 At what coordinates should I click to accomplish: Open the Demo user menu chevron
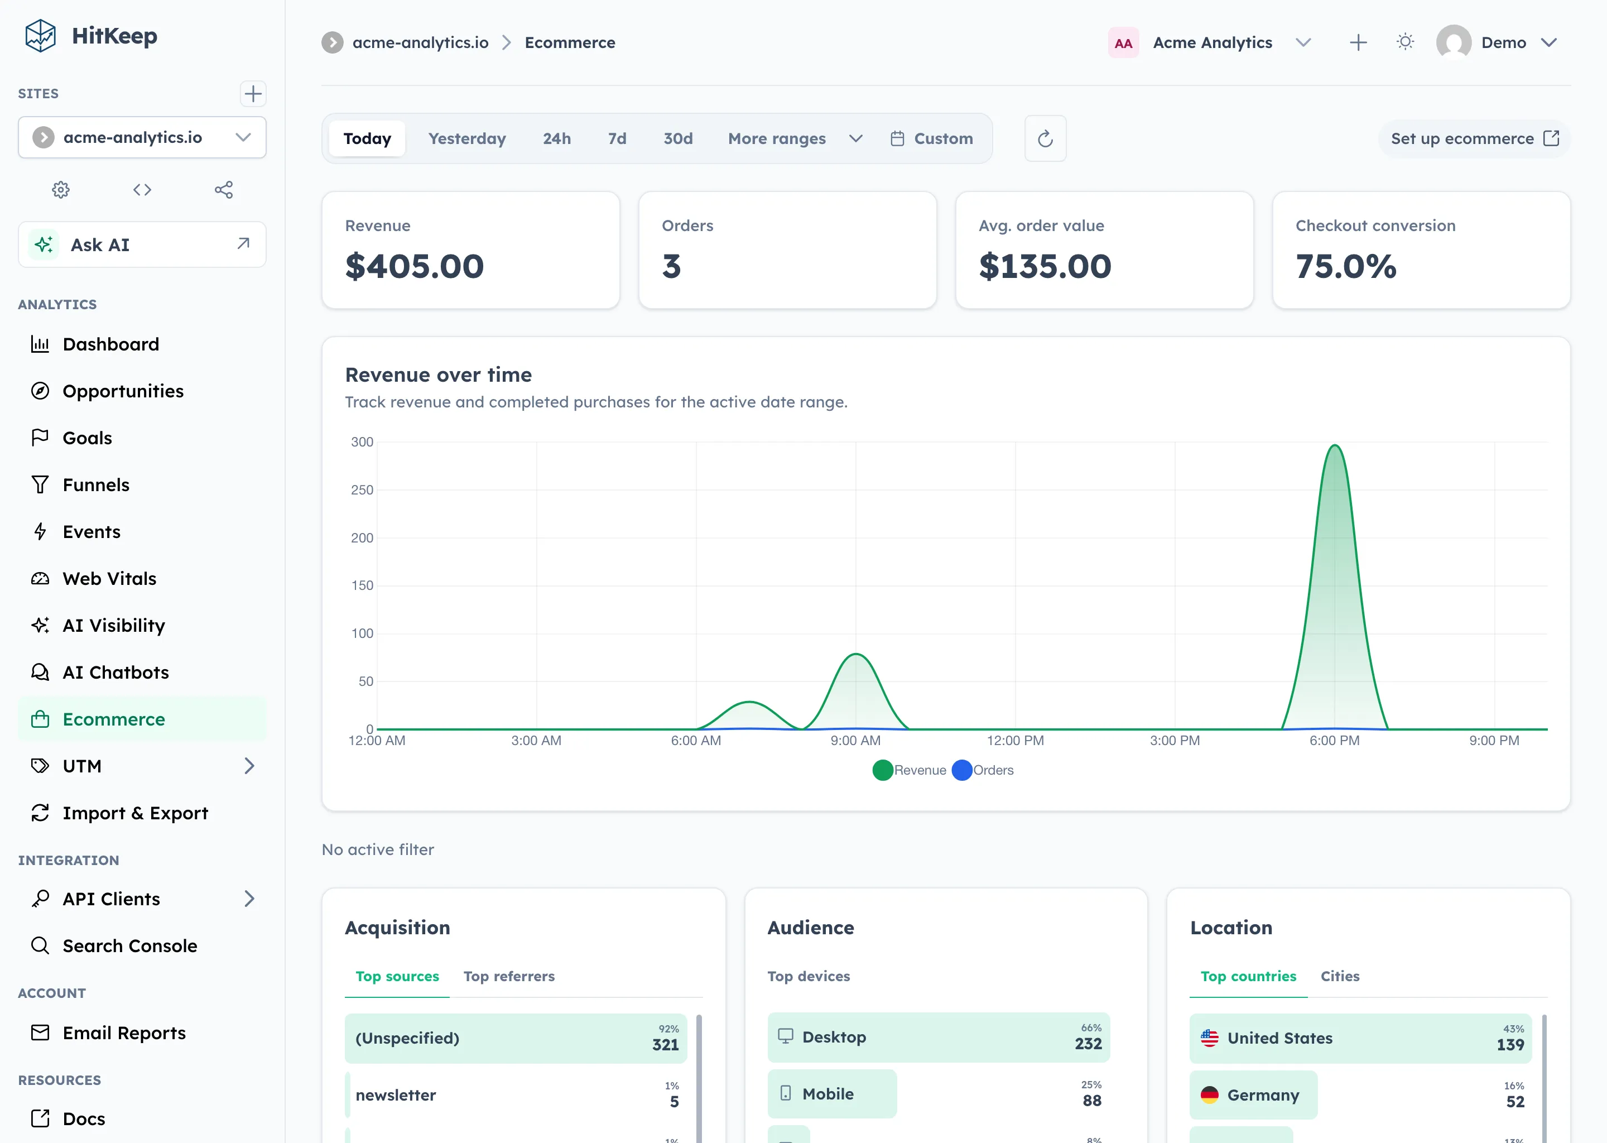[1548, 42]
